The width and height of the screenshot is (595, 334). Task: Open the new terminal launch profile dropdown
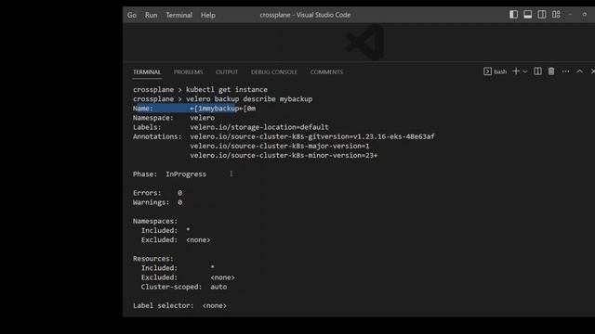tap(525, 71)
